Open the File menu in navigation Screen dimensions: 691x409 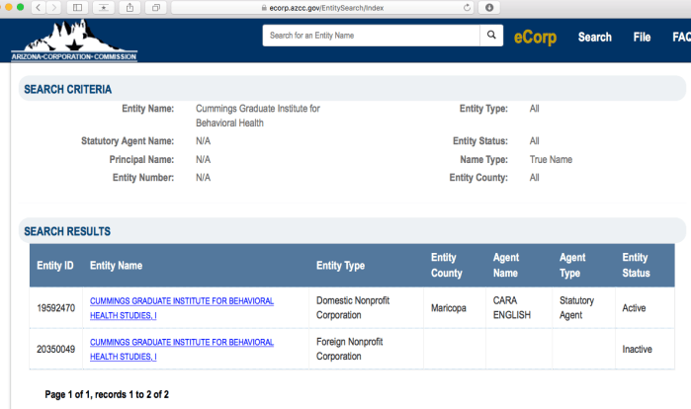pyautogui.click(x=642, y=38)
